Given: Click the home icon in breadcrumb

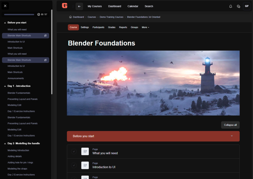Looking at the screenshot, I should [x=70, y=17].
